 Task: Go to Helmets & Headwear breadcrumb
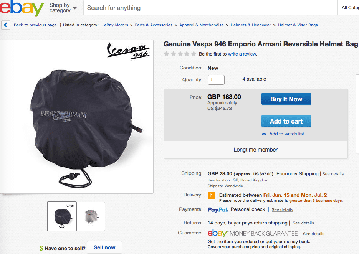click(251, 25)
